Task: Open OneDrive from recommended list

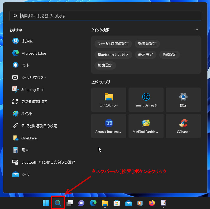Action: 29,138
